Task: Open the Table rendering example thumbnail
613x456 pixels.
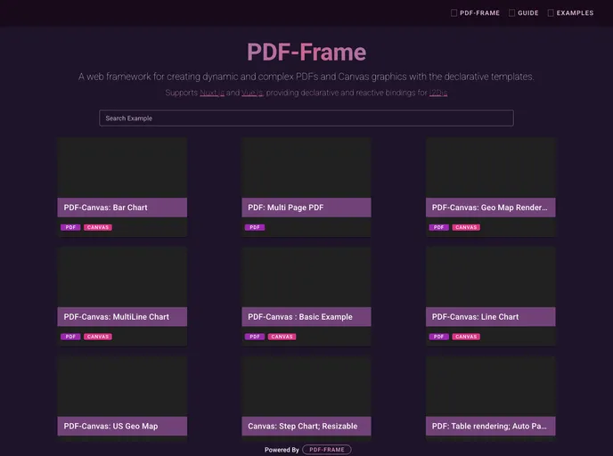Action: (x=491, y=386)
